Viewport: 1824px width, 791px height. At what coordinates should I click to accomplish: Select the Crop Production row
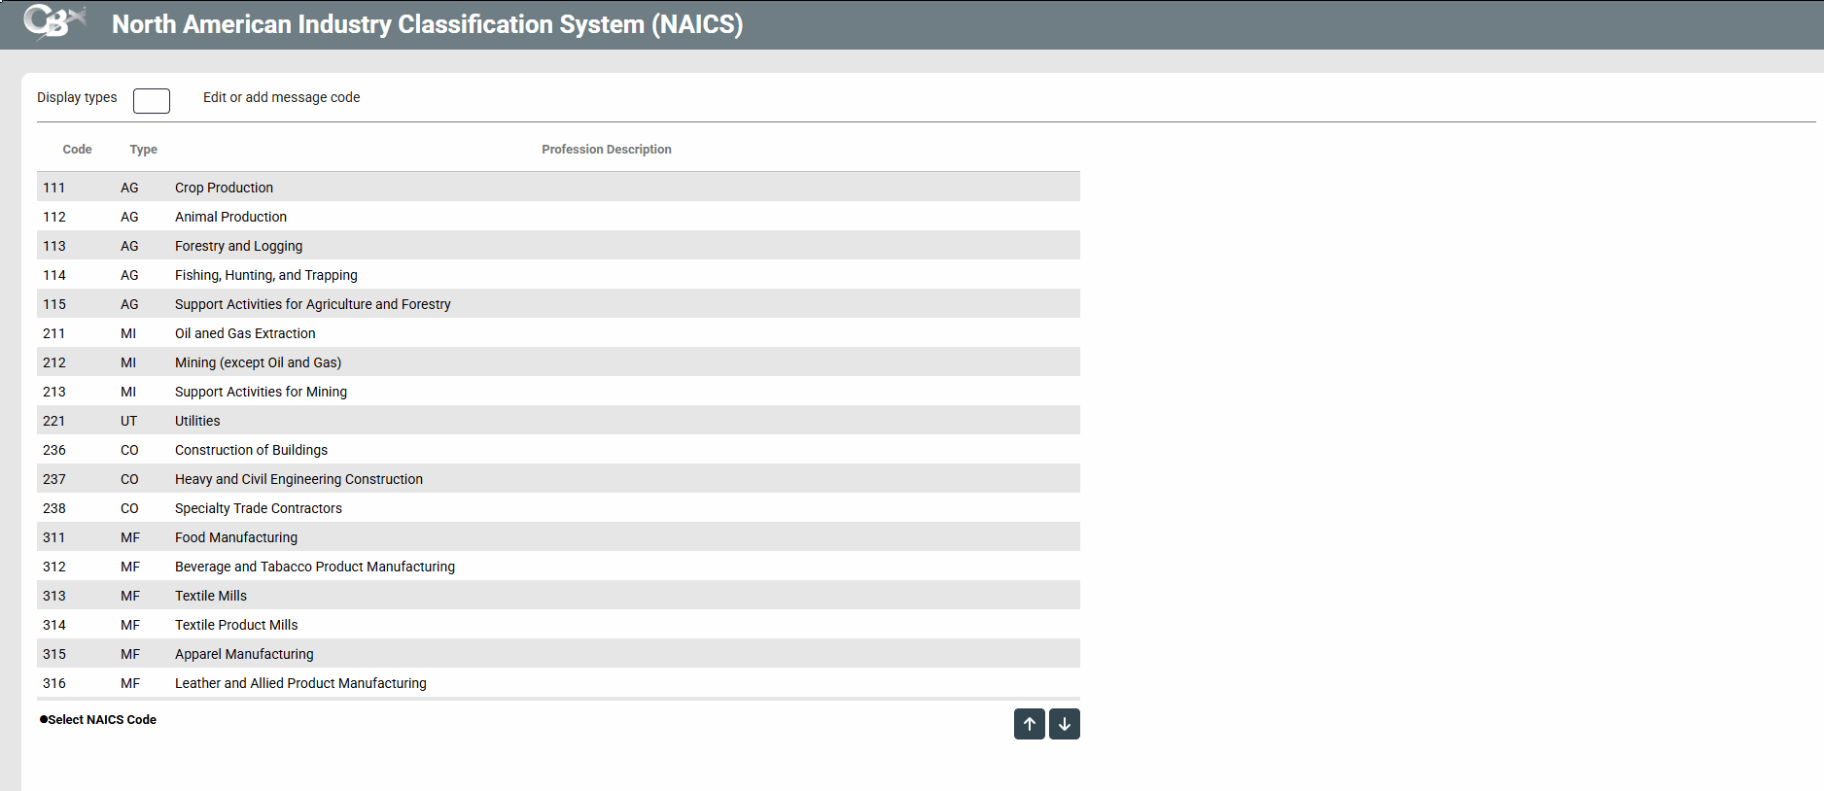[224, 188]
